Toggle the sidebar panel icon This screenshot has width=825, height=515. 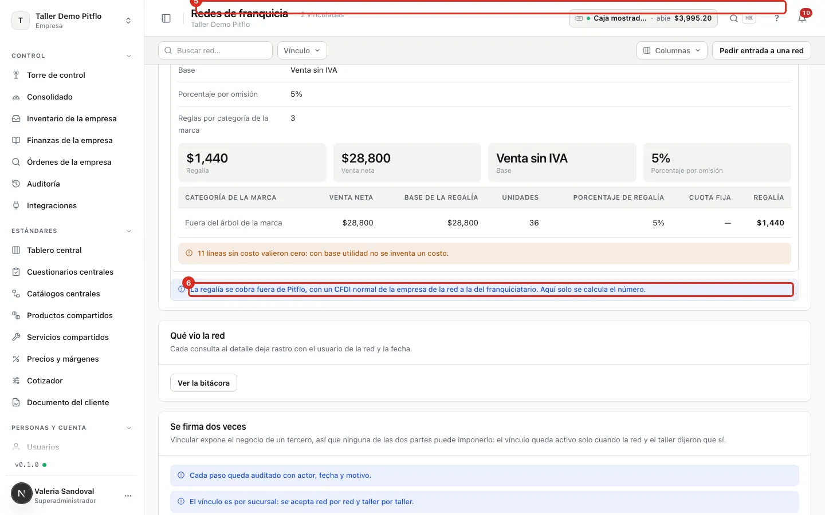coord(166,18)
